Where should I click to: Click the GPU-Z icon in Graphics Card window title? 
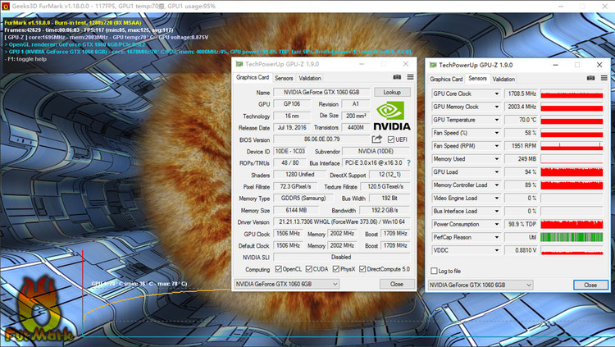point(239,64)
